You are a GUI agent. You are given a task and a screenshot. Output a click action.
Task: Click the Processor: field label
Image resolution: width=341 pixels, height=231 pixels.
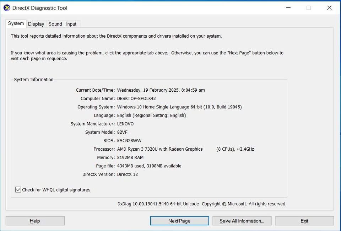click(x=104, y=149)
